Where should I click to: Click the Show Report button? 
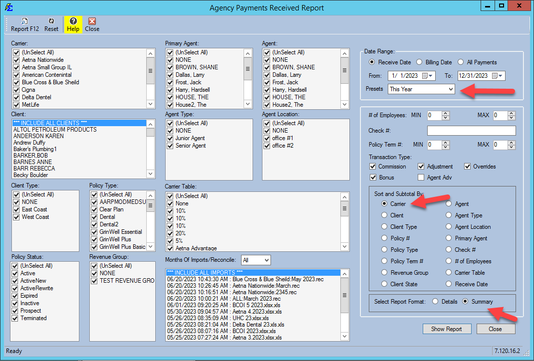click(446, 329)
